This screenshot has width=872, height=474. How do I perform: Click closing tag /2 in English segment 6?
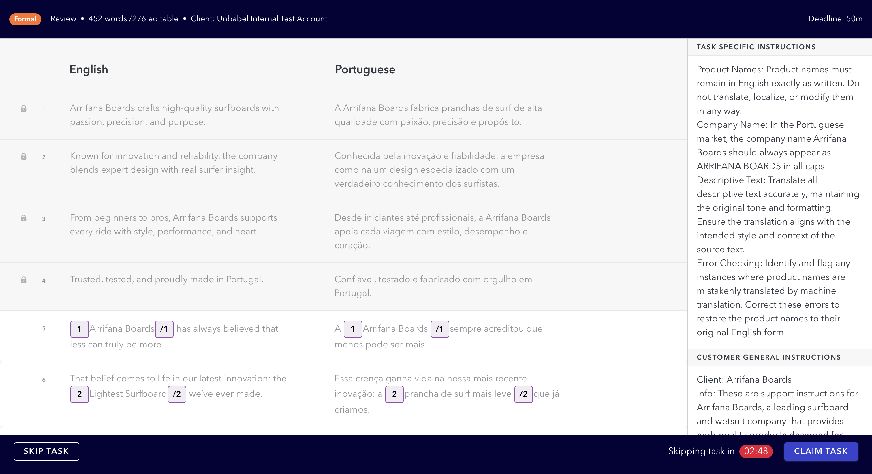[177, 394]
